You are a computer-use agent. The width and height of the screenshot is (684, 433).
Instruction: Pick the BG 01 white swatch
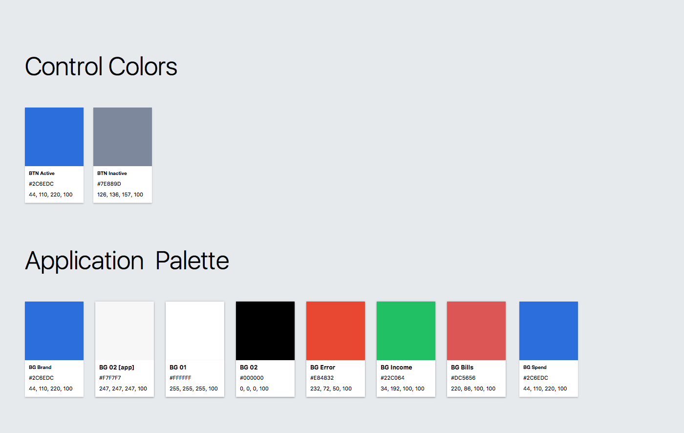(x=195, y=331)
